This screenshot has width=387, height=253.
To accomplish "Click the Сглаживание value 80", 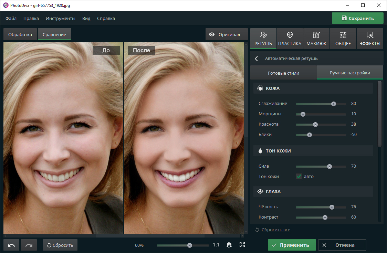I will pyautogui.click(x=354, y=103).
